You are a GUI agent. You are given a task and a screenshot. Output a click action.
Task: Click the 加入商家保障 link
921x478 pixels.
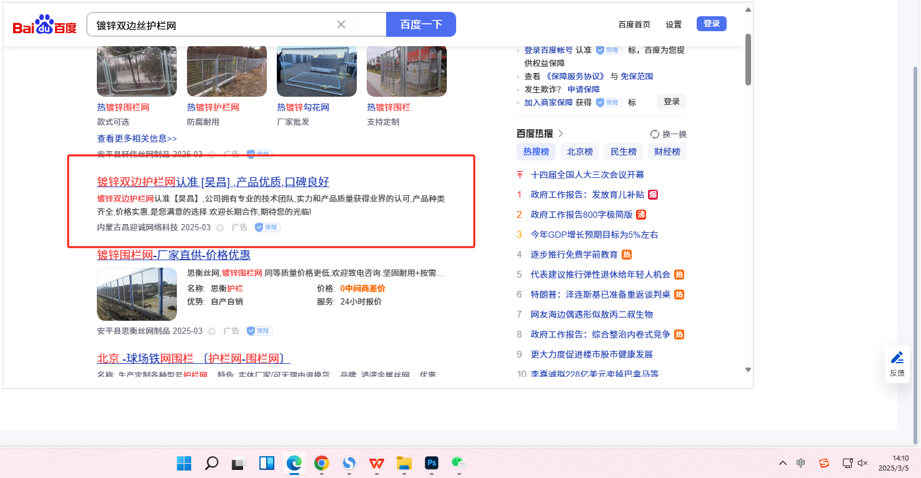click(x=549, y=102)
